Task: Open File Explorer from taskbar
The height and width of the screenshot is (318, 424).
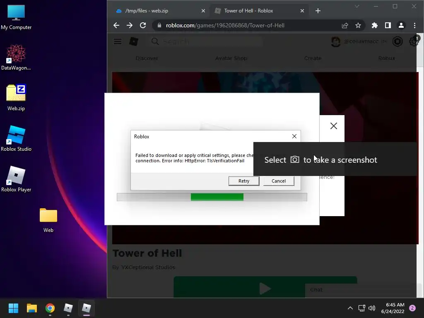Action: tap(31, 308)
